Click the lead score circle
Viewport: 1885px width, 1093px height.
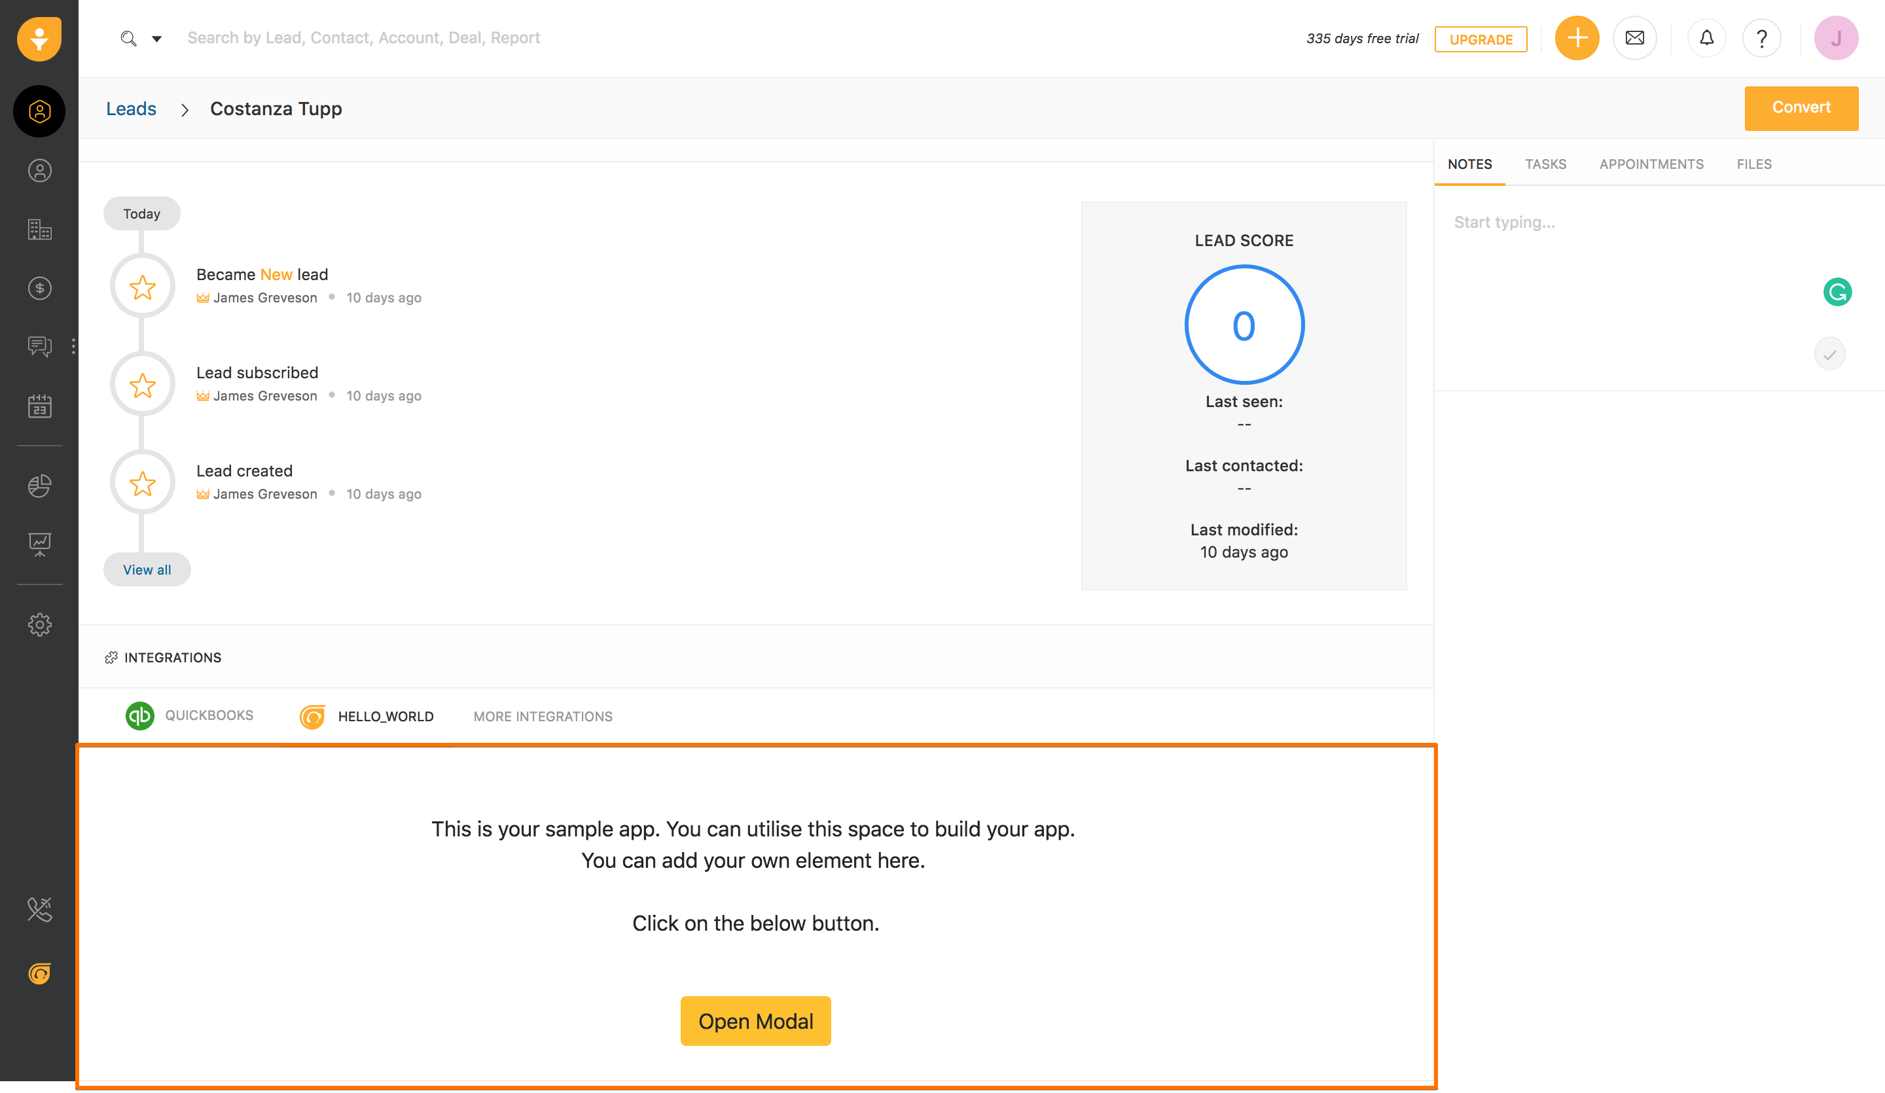point(1244,325)
